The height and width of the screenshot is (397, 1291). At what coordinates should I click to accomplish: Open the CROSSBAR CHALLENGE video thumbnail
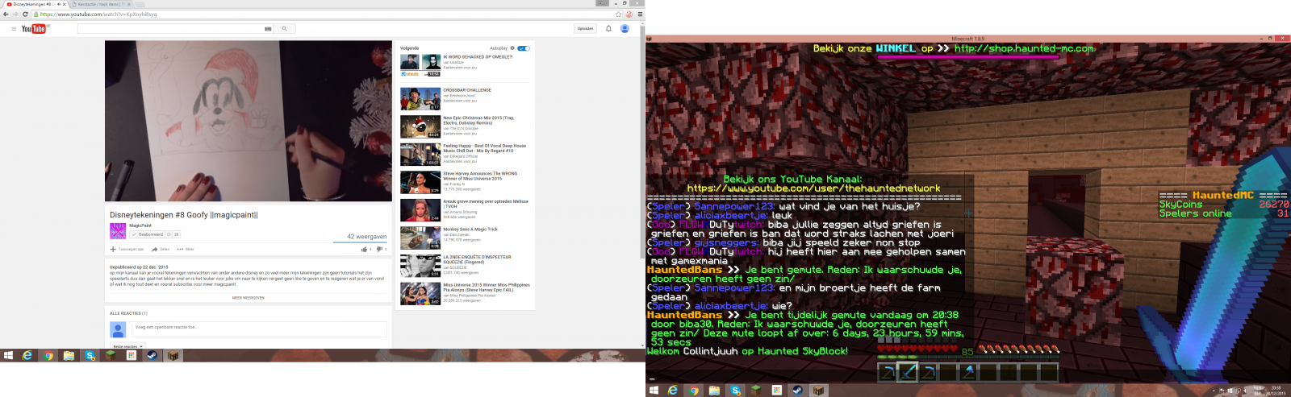[420, 98]
